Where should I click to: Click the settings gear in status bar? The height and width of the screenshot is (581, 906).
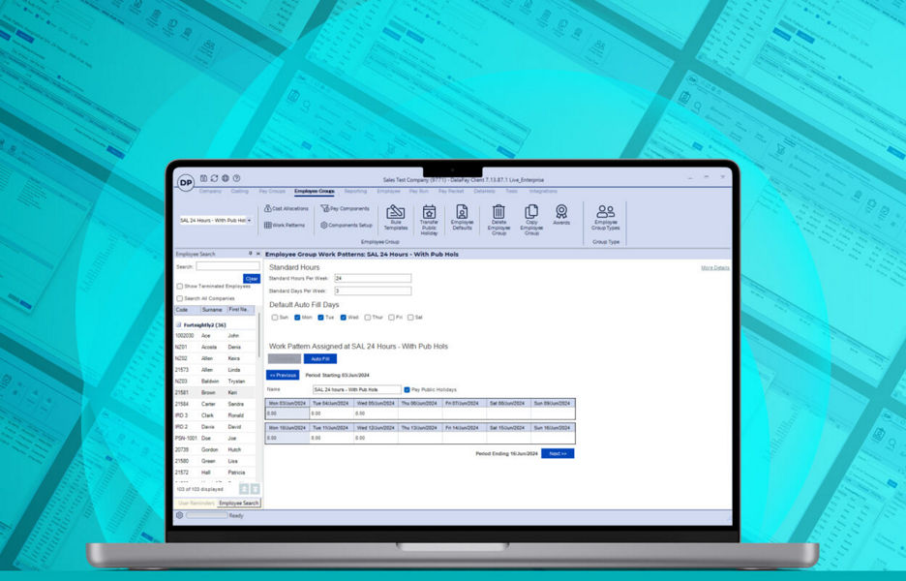pos(180,515)
